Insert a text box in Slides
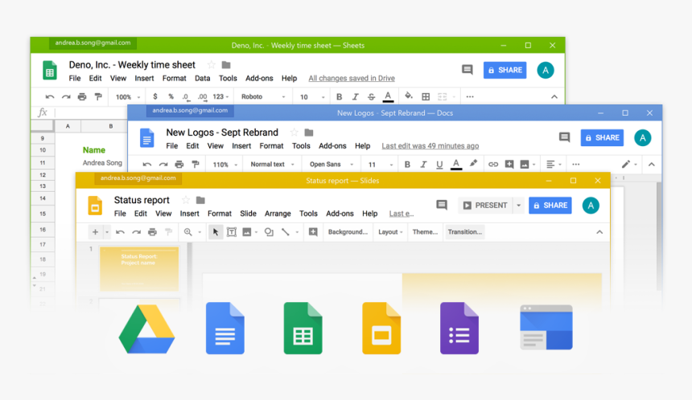 click(x=231, y=232)
